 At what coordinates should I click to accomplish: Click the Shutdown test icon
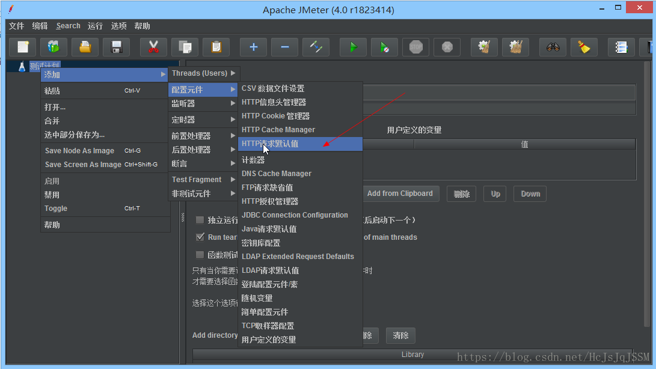tap(447, 47)
